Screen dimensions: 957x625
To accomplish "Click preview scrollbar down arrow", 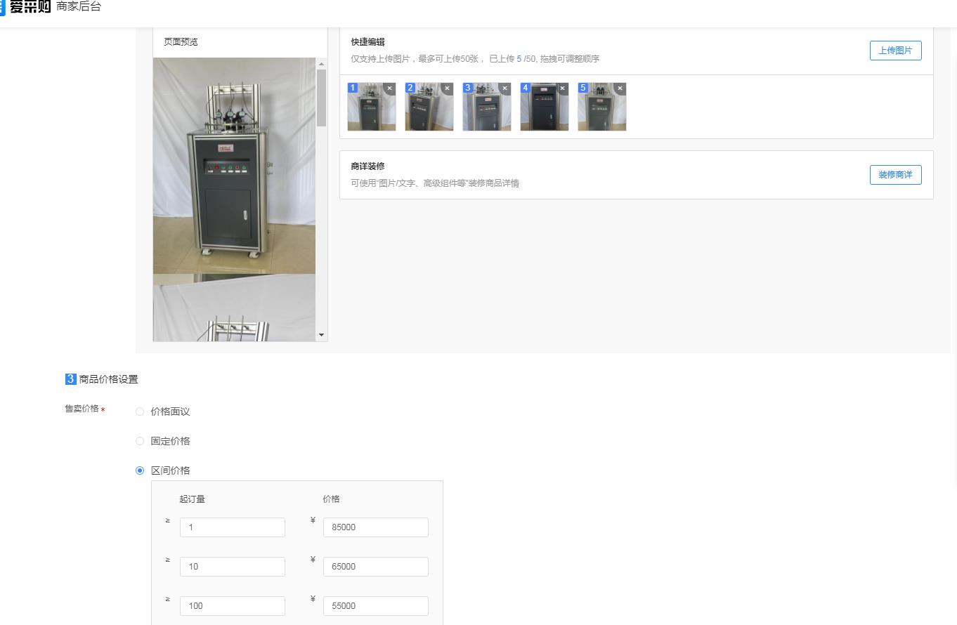I will [x=322, y=335].
